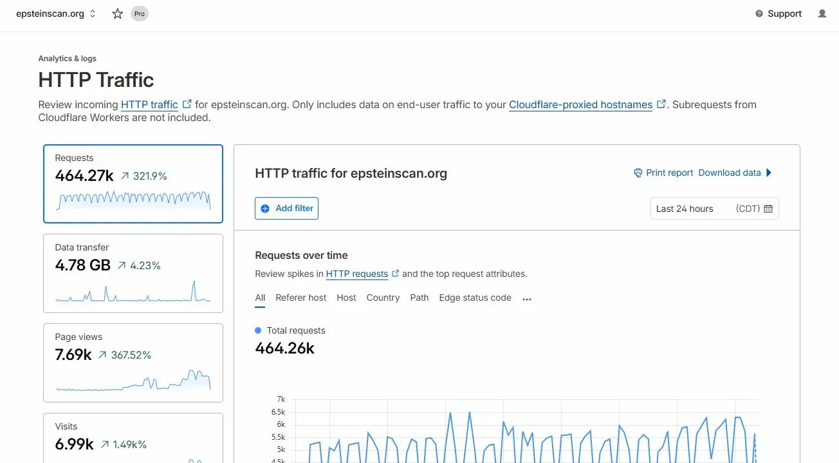Viewport: 839px width, 463px height.
Task: Select the Data transfer metric card
Action: (133, 273)
